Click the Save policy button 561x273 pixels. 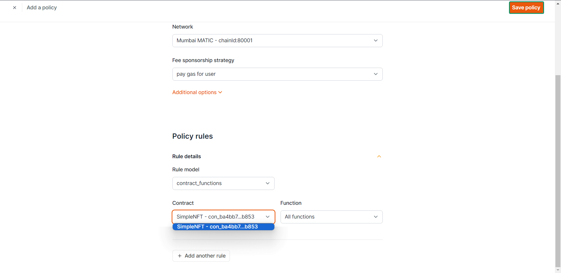coord(526,8)
